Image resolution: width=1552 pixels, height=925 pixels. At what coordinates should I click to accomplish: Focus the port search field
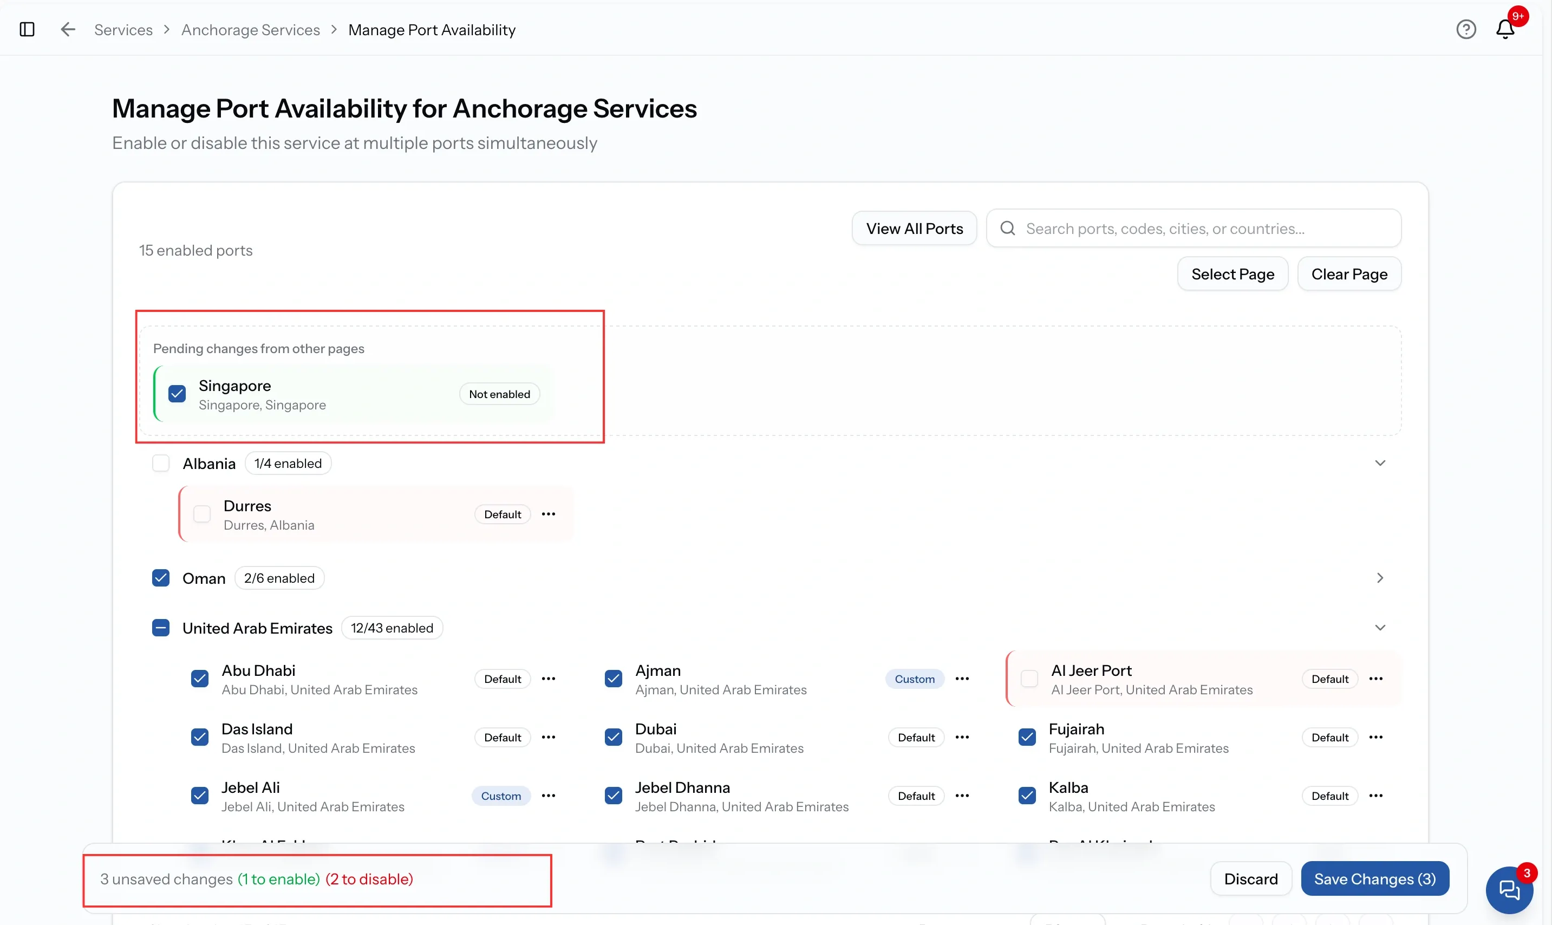(1194, 229)
